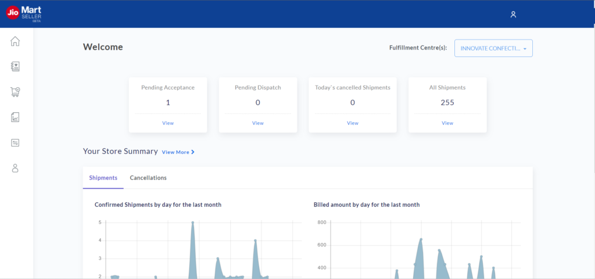Click the View More chevron link
595x279 pixels.
click(x=178, y=152)
